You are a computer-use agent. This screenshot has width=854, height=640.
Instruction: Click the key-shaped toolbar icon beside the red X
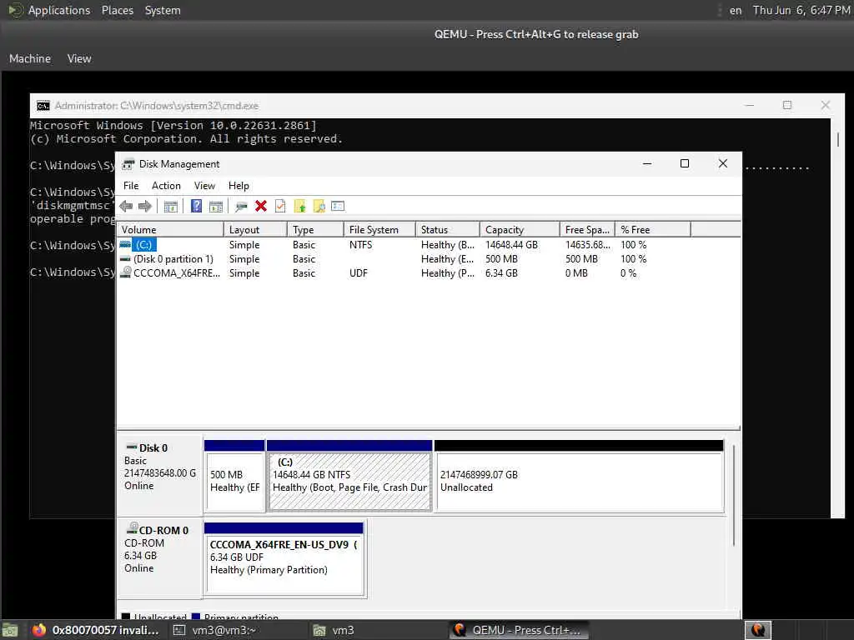[x=241, y=207]
